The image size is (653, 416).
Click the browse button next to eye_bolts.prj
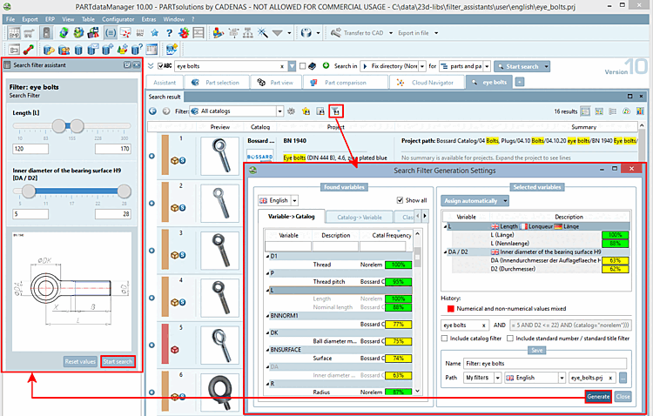[623, 378]
